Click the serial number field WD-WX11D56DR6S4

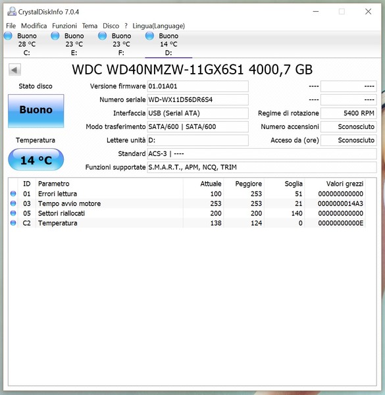(x=197, y=100)
